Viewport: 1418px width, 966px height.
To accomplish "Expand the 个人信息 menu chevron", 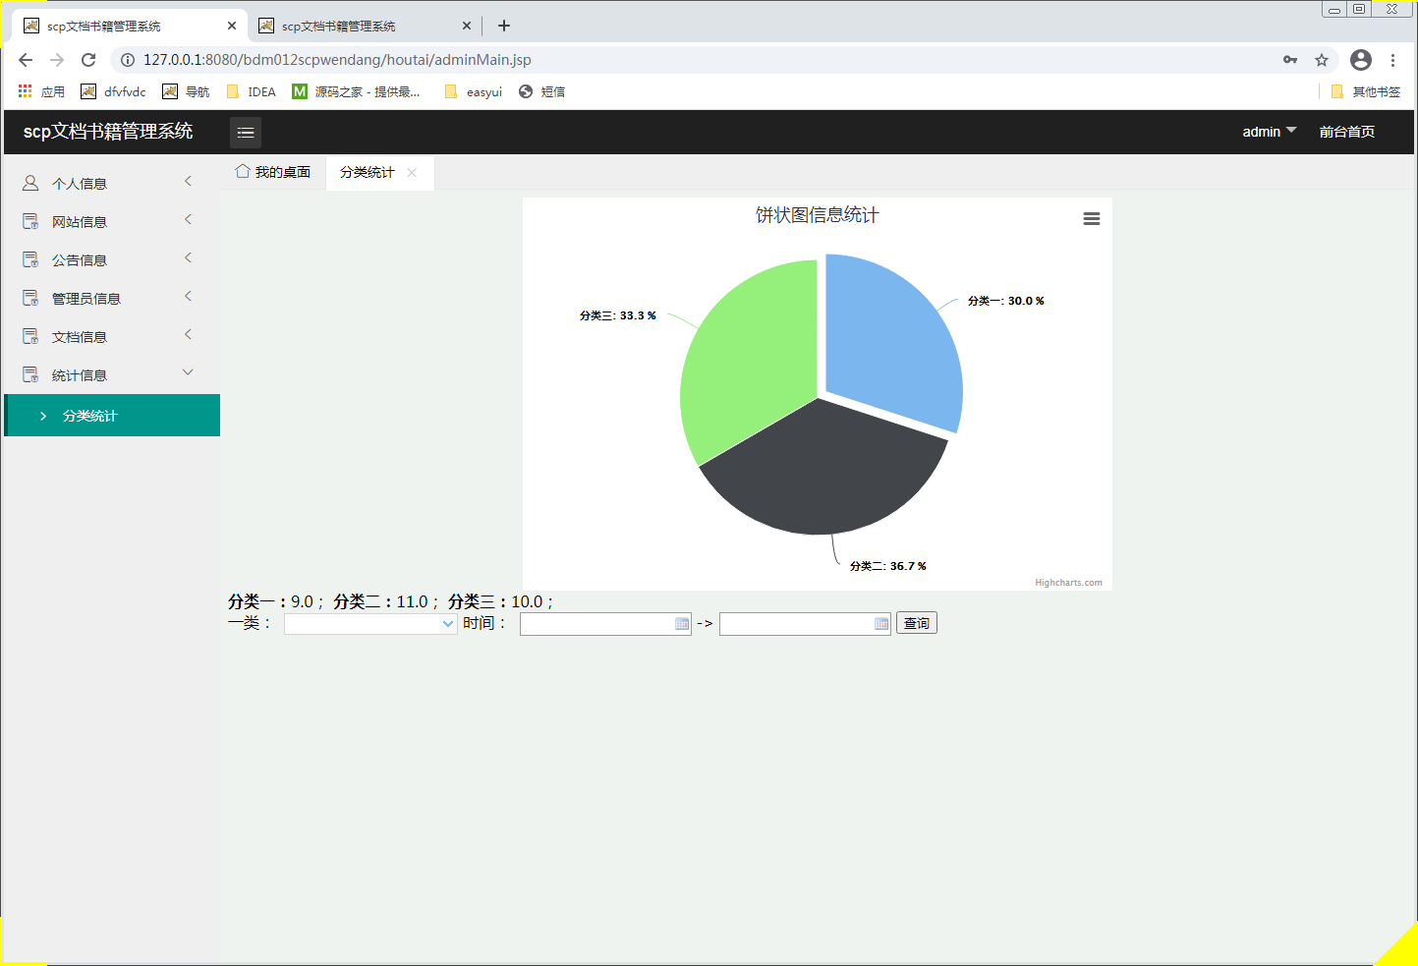I will pyautogui.click(x=188, y=181).
